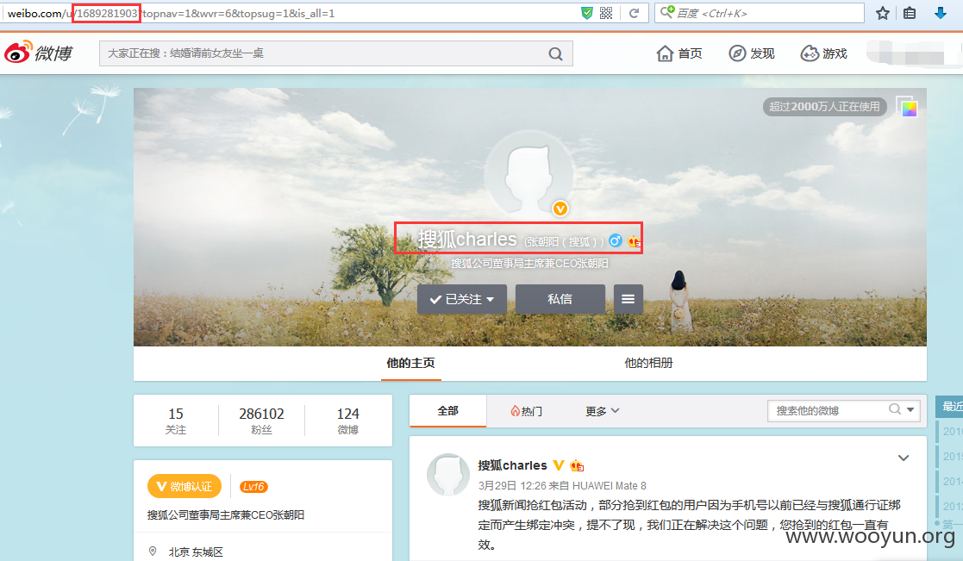View the 15 关注 following list

click(x=176, y=421)
